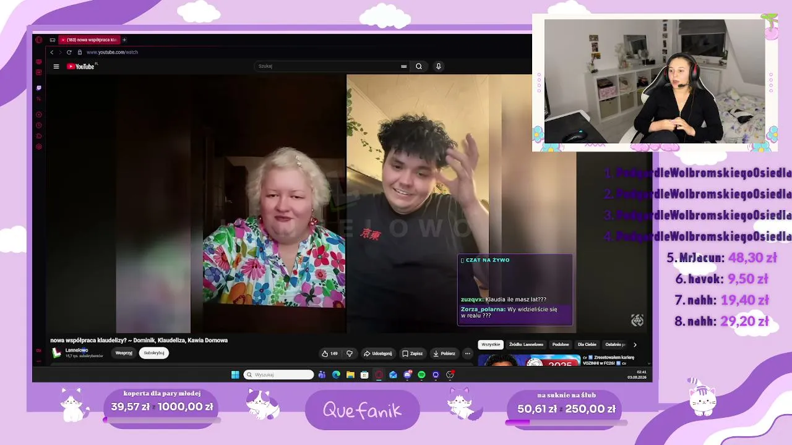The image size is (792, 445).
Task: Click the video title 'nowa współpraca klaudelizy?'
Action: pyautogui.click(x=139, y=340)
